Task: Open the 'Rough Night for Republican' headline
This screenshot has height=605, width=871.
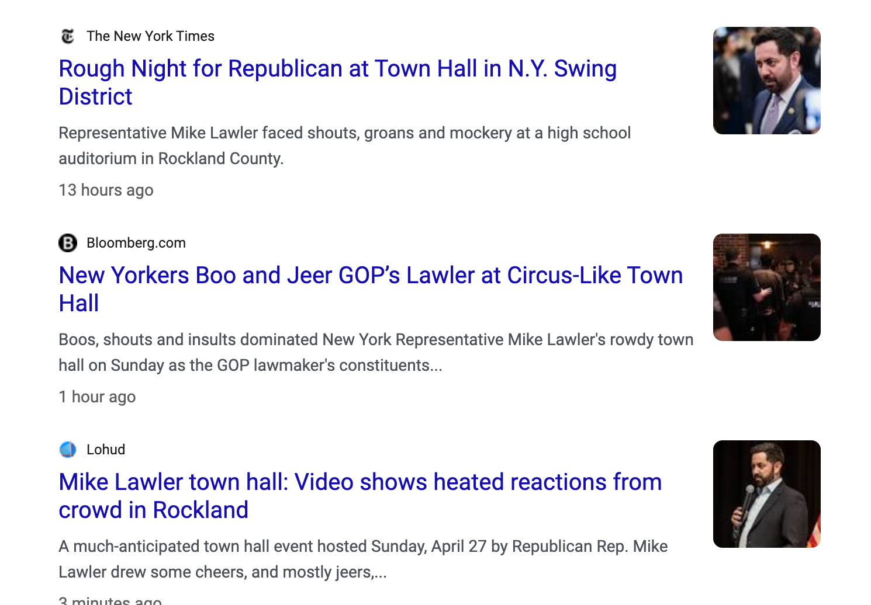Action: (337, 69)
